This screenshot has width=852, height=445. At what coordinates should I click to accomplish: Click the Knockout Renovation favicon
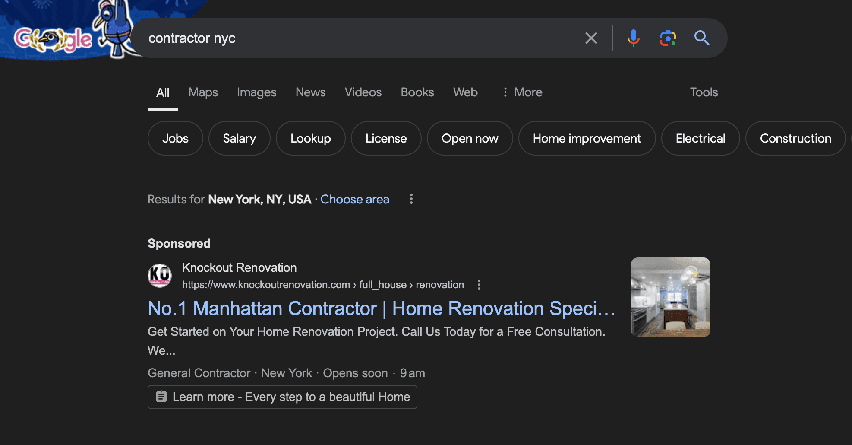click(x=159, y=275)
